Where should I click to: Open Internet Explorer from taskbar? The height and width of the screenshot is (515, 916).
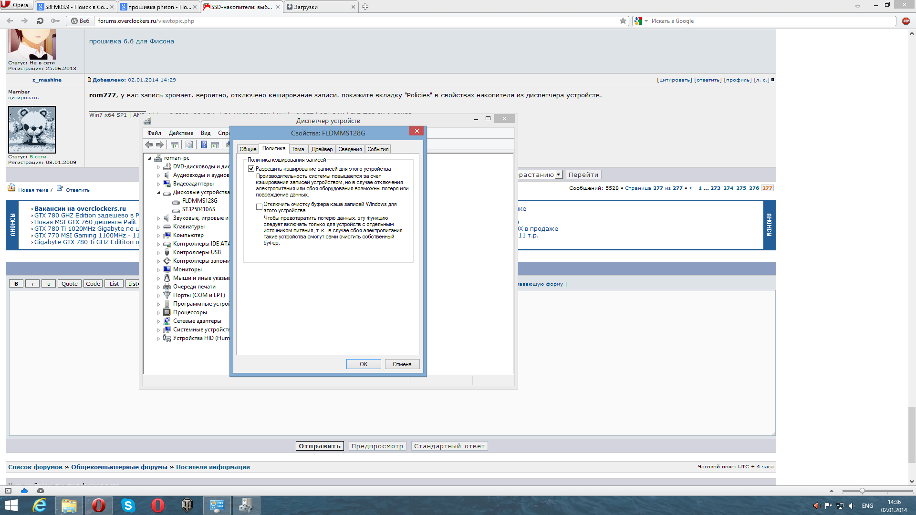(40, 505)
